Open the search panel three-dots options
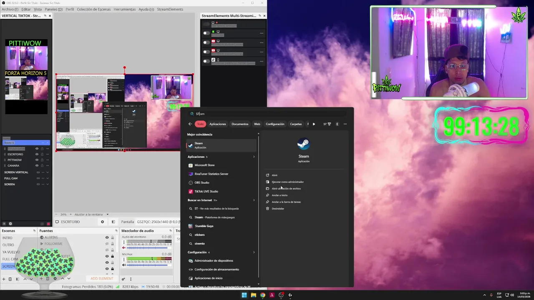534x300 pixels. pos(345,124)
